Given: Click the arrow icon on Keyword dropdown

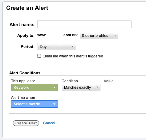Looking at the screenshot, I should [54, 87].
